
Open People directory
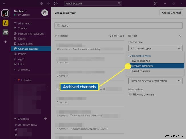[x=31, y=54]
